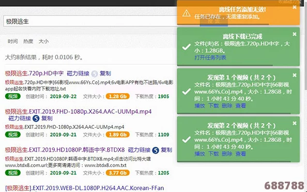Click 复制 under the FHD-1080p UUMp4 result
Screen dimensions: 307x192
tap(47, 119)
